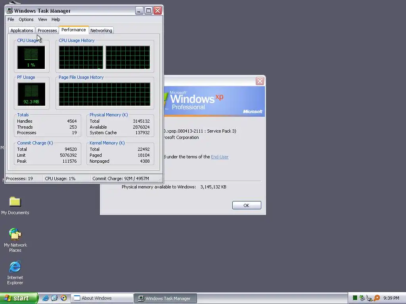Launch Internet Explorer from Quick Launch

click(45, 298)
